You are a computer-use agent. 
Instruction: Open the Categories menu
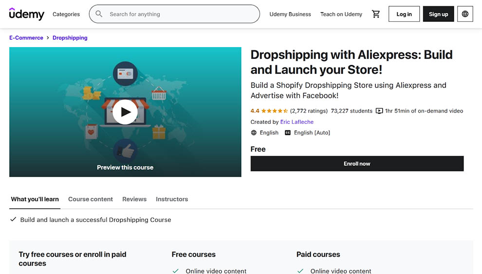66,14
